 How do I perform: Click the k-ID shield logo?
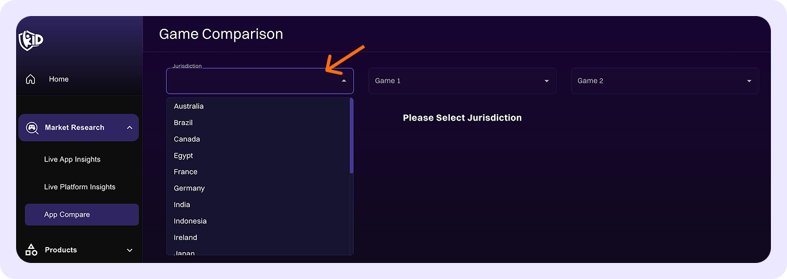tap(31, 40)
